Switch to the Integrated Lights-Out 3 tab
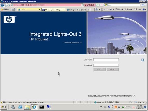This screenshot has height=111, width=148. (x=78, y=10)
